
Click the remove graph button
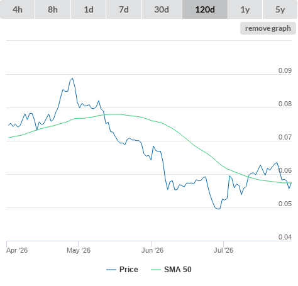click(x=268, y=28)
